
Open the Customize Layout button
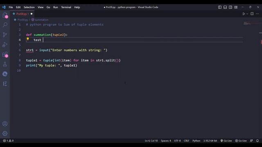coord(236,7)
